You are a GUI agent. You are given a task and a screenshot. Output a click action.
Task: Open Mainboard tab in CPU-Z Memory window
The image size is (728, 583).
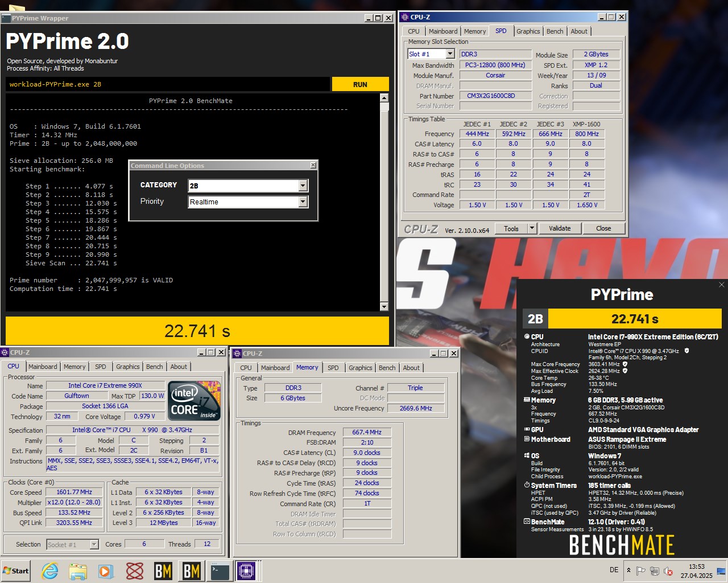click(275, 368)
